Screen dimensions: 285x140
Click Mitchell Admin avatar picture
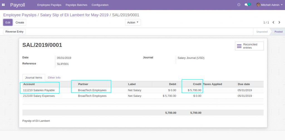coord(258,5)
